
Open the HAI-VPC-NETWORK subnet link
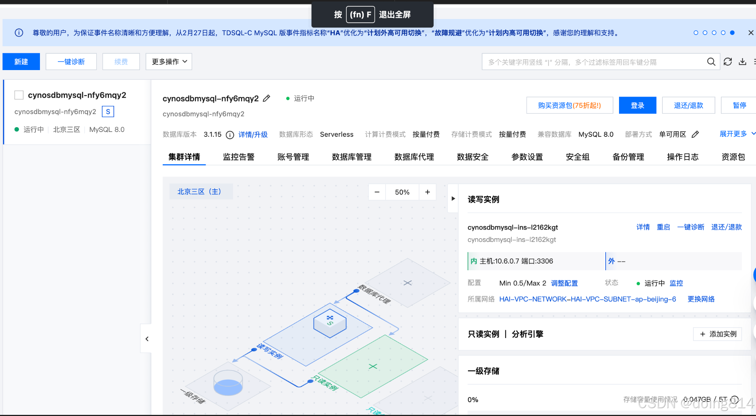588,299
